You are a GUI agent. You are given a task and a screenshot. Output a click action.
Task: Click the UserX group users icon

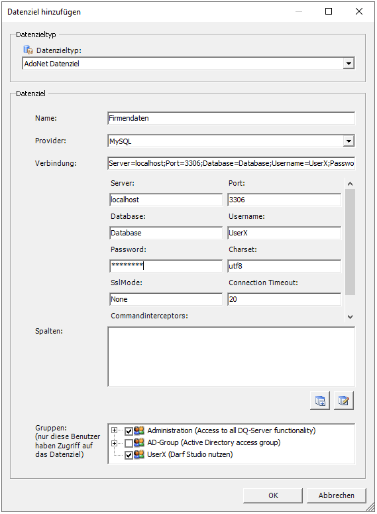139,455
